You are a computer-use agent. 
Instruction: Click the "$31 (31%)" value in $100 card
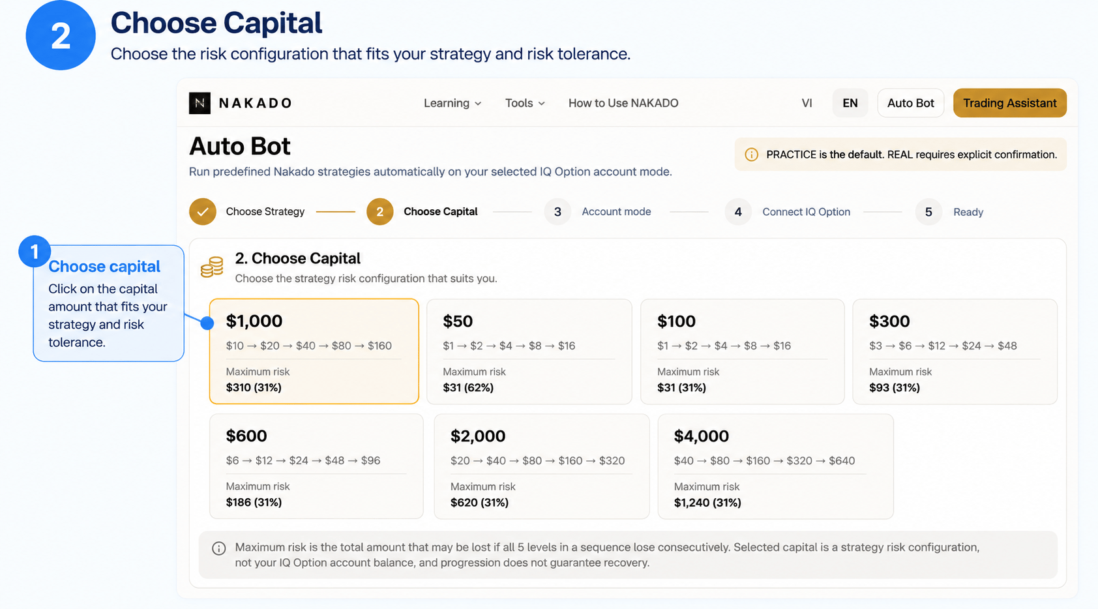(x=681, y=387)
